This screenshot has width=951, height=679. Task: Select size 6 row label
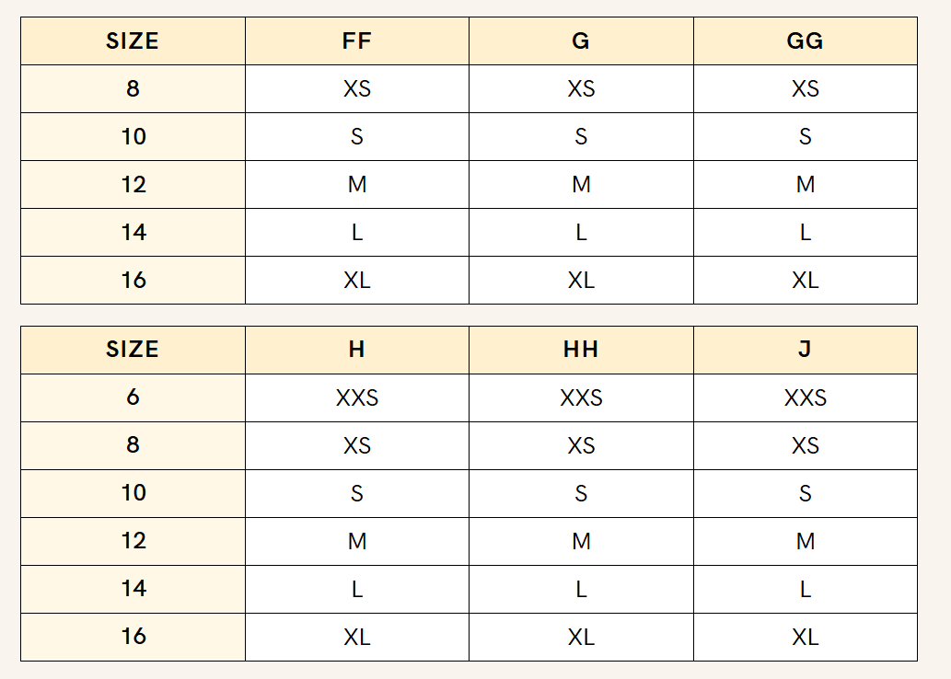click(x=133, y=397)
